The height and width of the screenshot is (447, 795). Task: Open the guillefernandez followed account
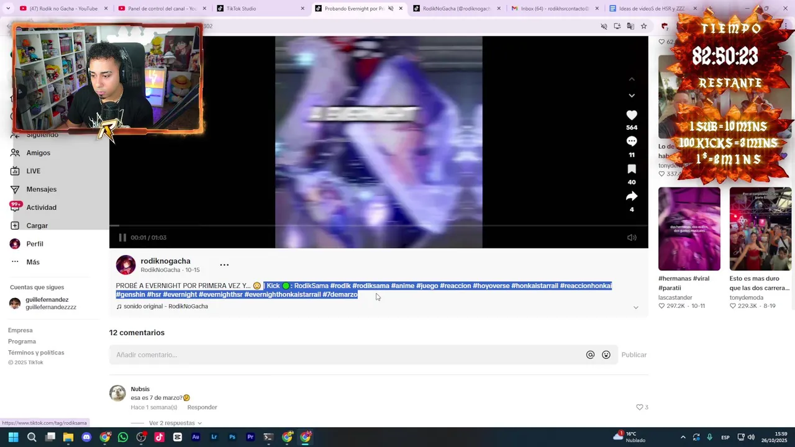tap(43, 304)
